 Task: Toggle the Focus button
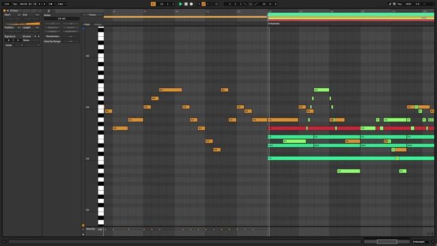(x=93, y=15)
